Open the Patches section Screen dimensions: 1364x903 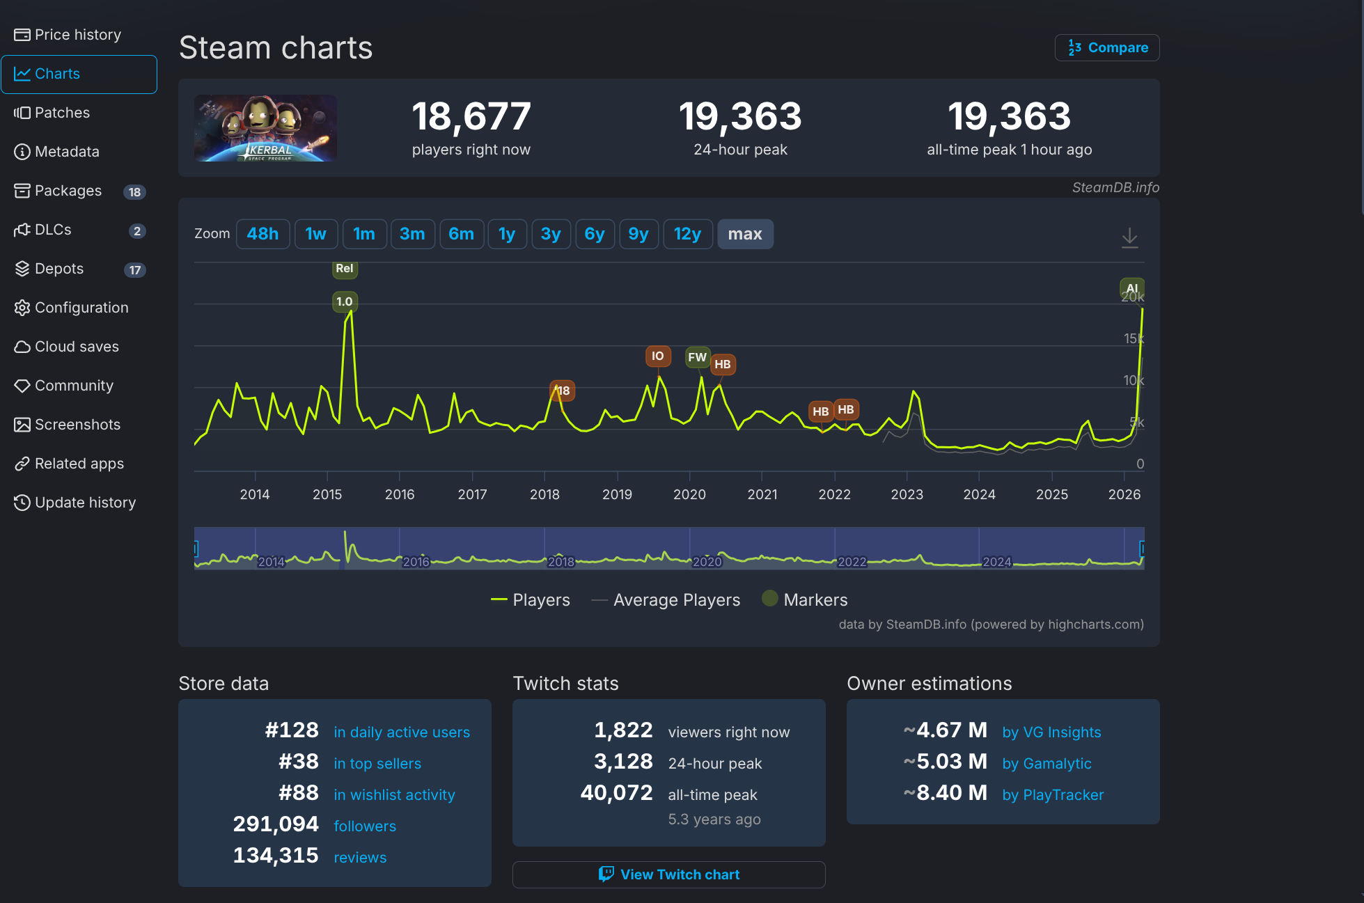point(62,113)
